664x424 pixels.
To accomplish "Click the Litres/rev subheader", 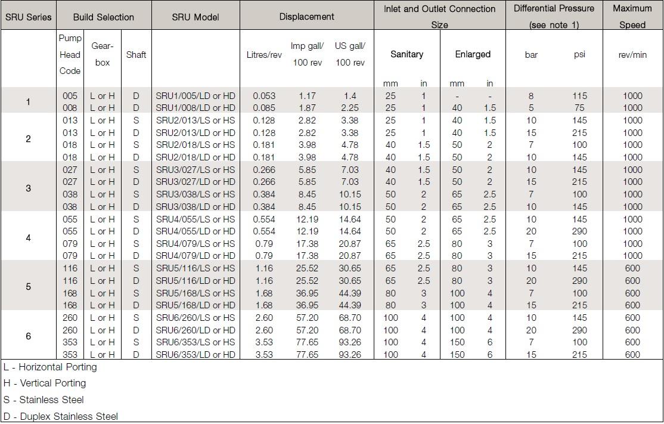I will (x=264, y=55).
